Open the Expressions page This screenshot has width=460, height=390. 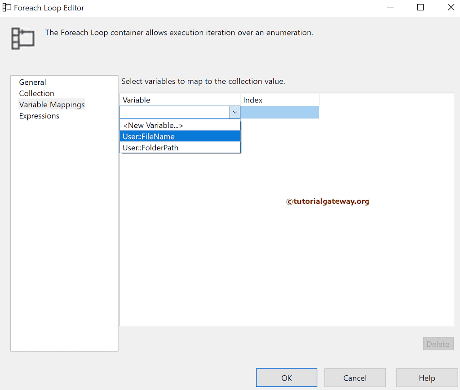39,116
